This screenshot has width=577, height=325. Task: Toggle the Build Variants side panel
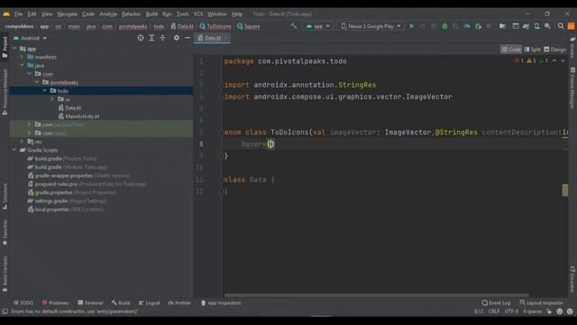(x=5, y=274)
